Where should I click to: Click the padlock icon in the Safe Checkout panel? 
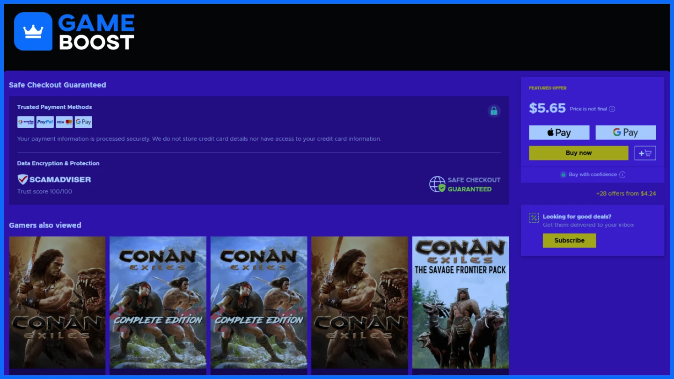point(494,111)
